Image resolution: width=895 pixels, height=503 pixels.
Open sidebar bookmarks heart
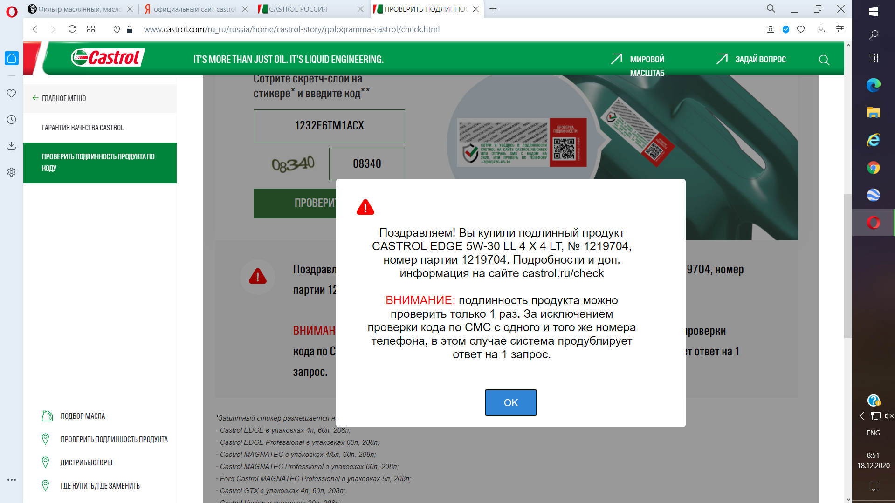(12, 93)
